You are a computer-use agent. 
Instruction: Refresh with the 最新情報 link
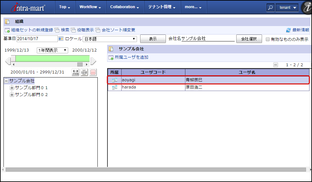click(298, 30)
